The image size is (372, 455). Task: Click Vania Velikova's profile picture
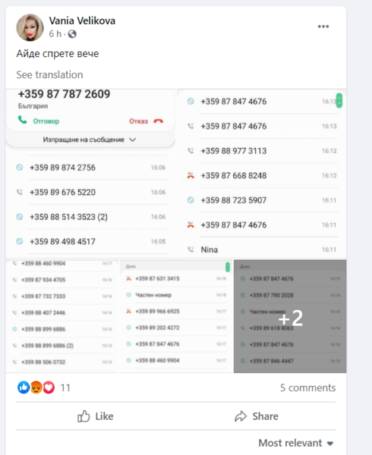[30, 27]
